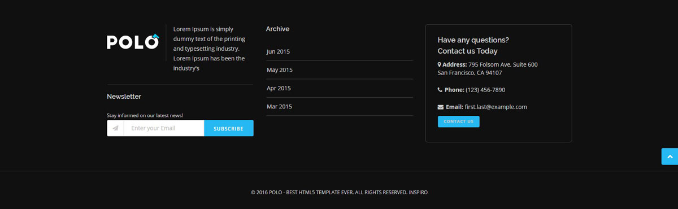Click the Archive heading
678x209 pixels.
277,29
